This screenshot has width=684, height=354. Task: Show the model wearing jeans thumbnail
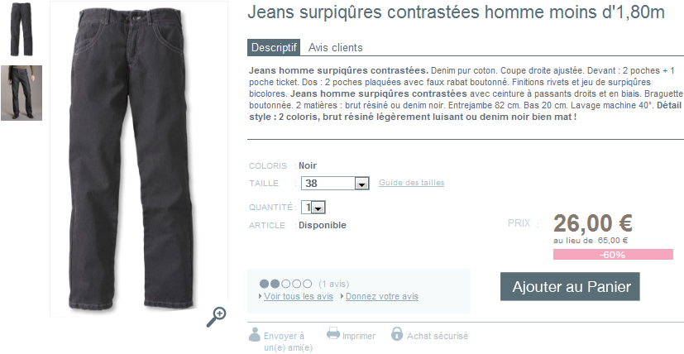pyautogui.click(x=22, y=93)
